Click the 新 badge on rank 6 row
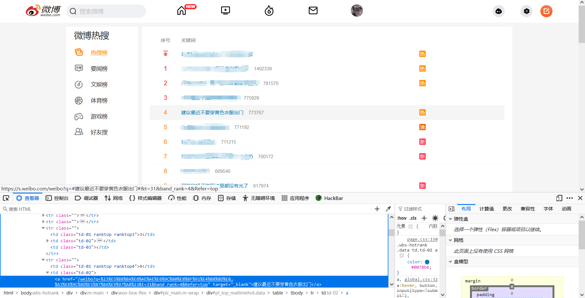Screen dimensions: 585x298 click(x=422, y=142)
